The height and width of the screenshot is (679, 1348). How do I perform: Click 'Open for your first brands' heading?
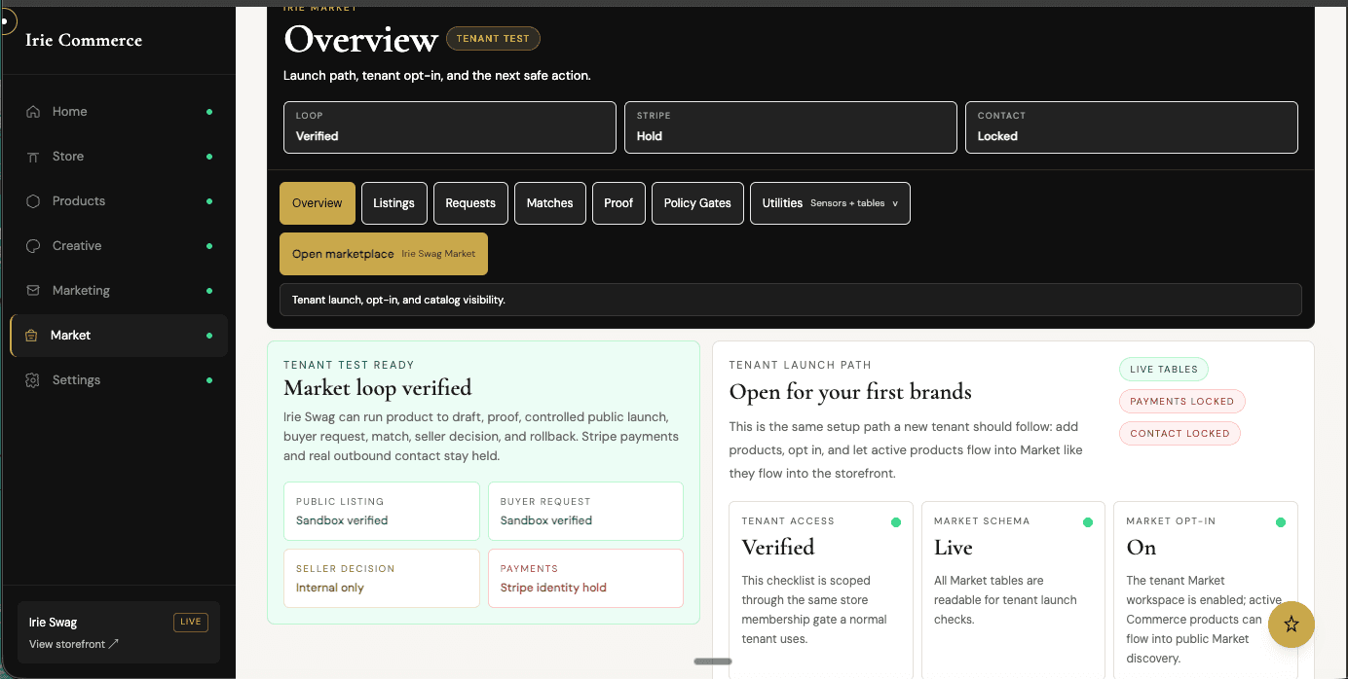click(x=850, y=392)
